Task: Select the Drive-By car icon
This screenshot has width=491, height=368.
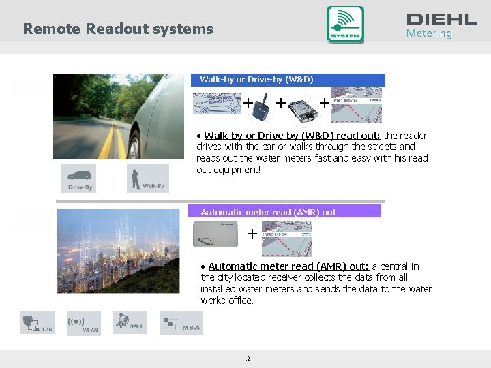Action: coord(78,178)
